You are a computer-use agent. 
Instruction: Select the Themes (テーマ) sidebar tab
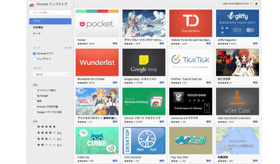(x=37, y=33)
